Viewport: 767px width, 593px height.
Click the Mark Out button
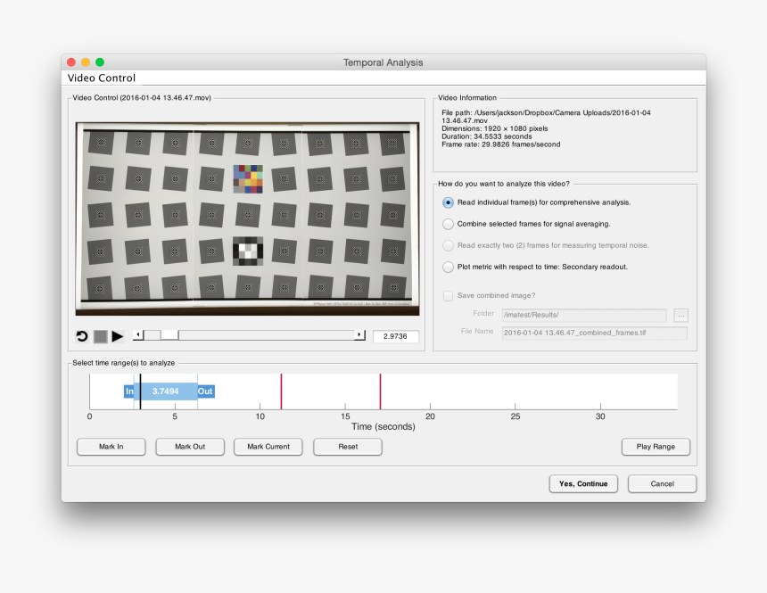(190, 447)
